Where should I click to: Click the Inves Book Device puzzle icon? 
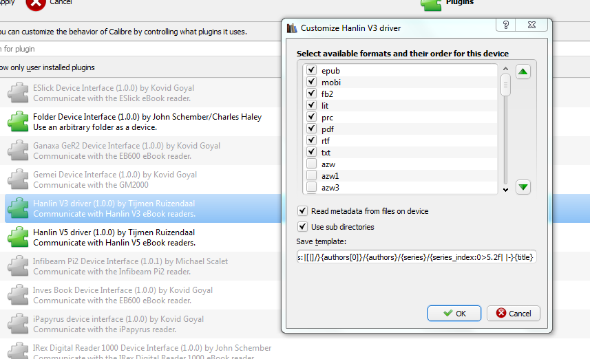(x=18, y=295)
